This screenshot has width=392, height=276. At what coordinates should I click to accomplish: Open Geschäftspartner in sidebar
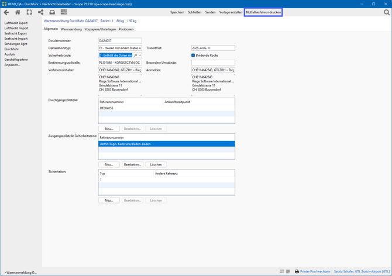coord(16,60)
